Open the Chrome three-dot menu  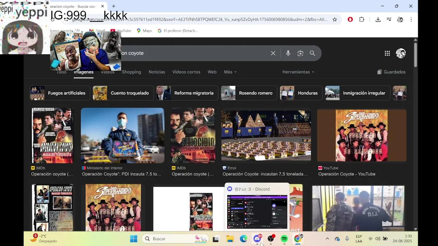click(411, 19)
